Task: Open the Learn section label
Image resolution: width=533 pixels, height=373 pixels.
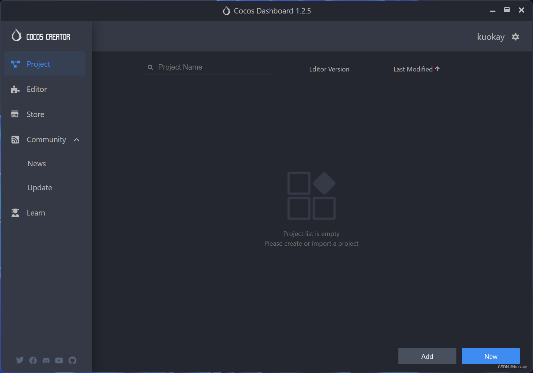Action: 36,213
